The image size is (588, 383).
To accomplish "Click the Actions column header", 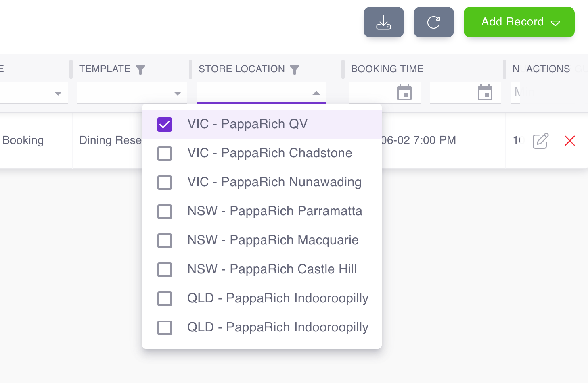I will pos(548,69).
